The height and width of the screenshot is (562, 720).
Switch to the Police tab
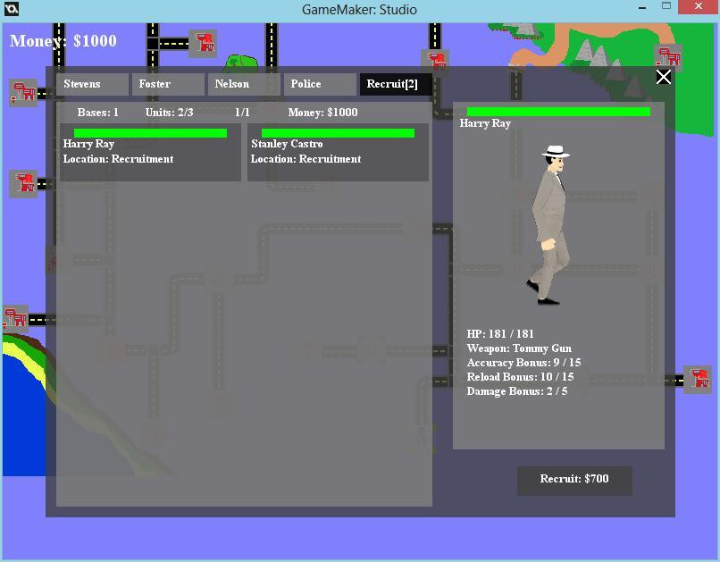(x=320, y=84)
